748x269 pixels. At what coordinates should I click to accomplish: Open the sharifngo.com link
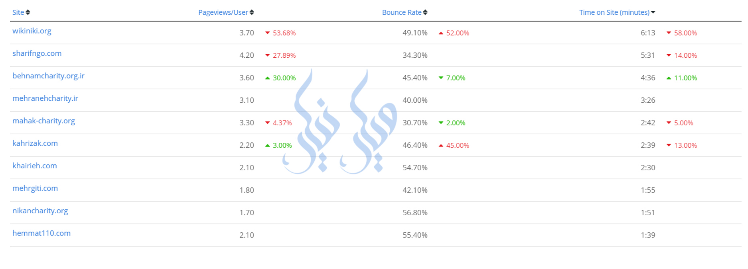tap(37, 53)
